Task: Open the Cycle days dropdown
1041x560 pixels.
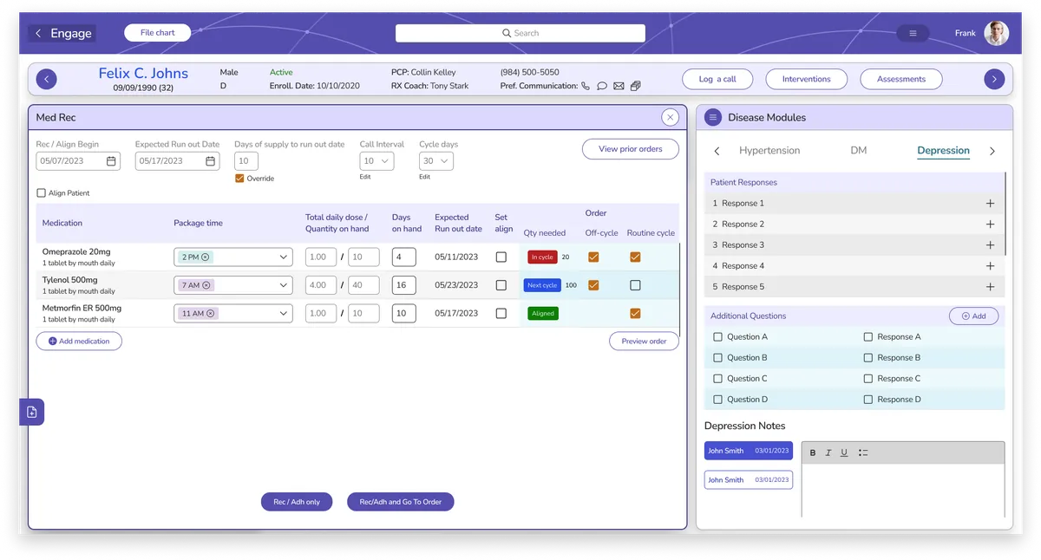Action: (x=436, y=161)
